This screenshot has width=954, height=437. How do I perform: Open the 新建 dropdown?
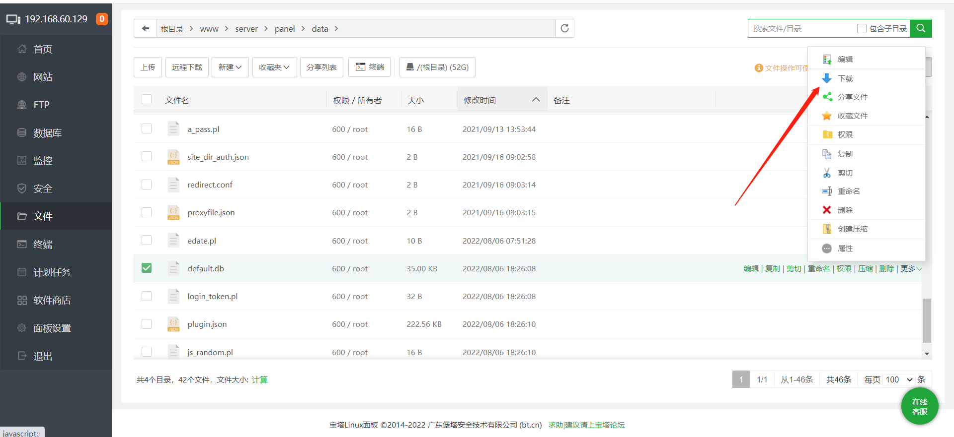230,67
